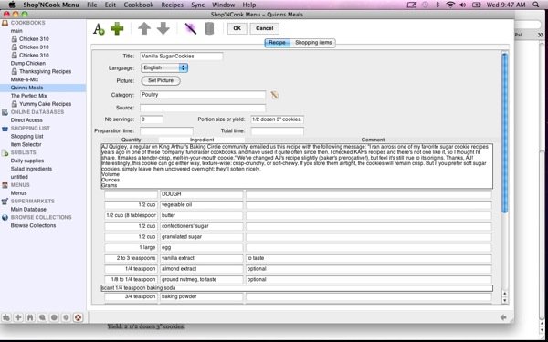This screenshot has width=548, height=342.
Task: Open the Cookbook menu
Action: click(139, 5)
